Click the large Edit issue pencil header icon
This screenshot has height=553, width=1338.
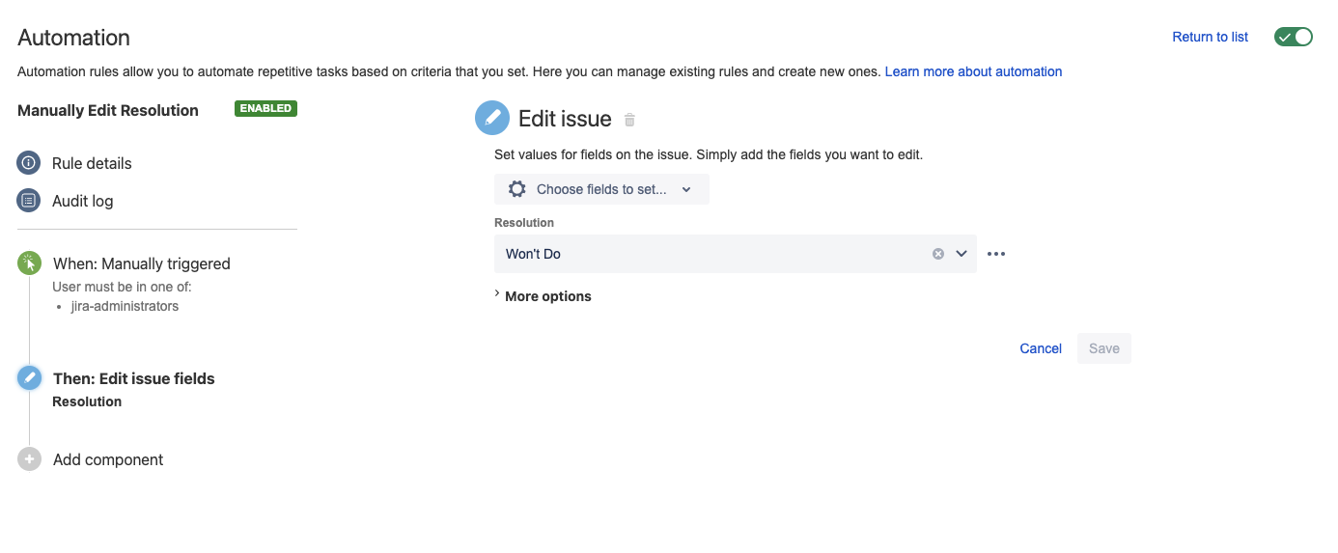coord(492,119)
